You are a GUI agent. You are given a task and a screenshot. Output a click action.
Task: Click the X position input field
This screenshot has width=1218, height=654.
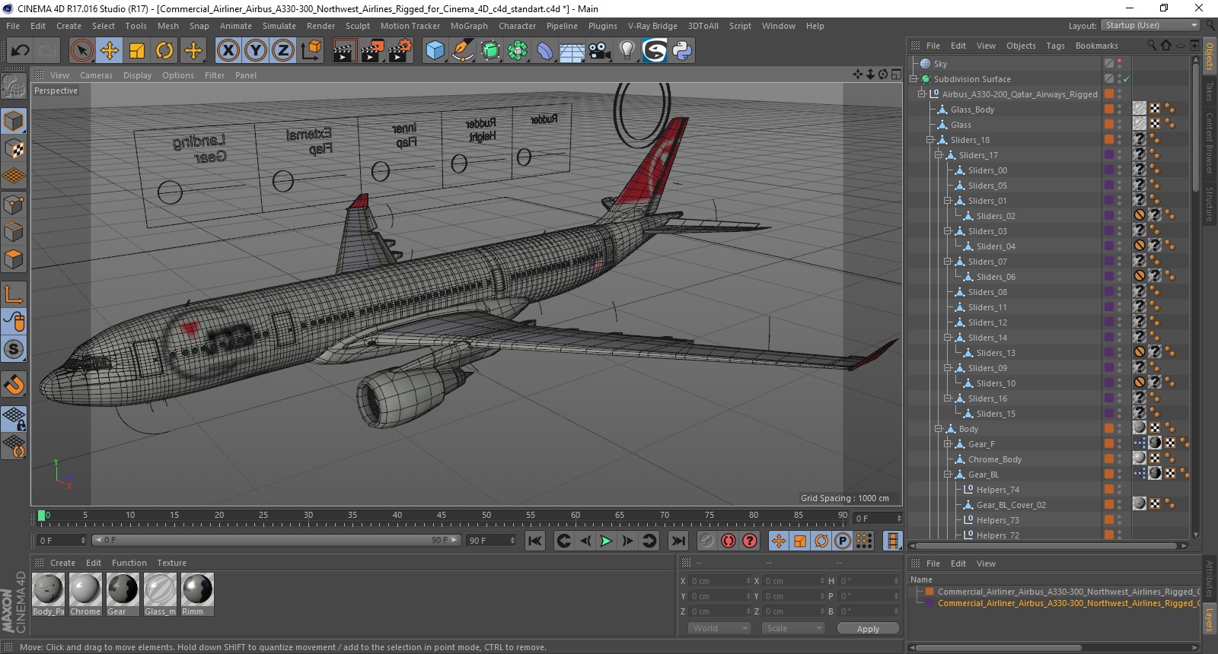coord(719,581)
